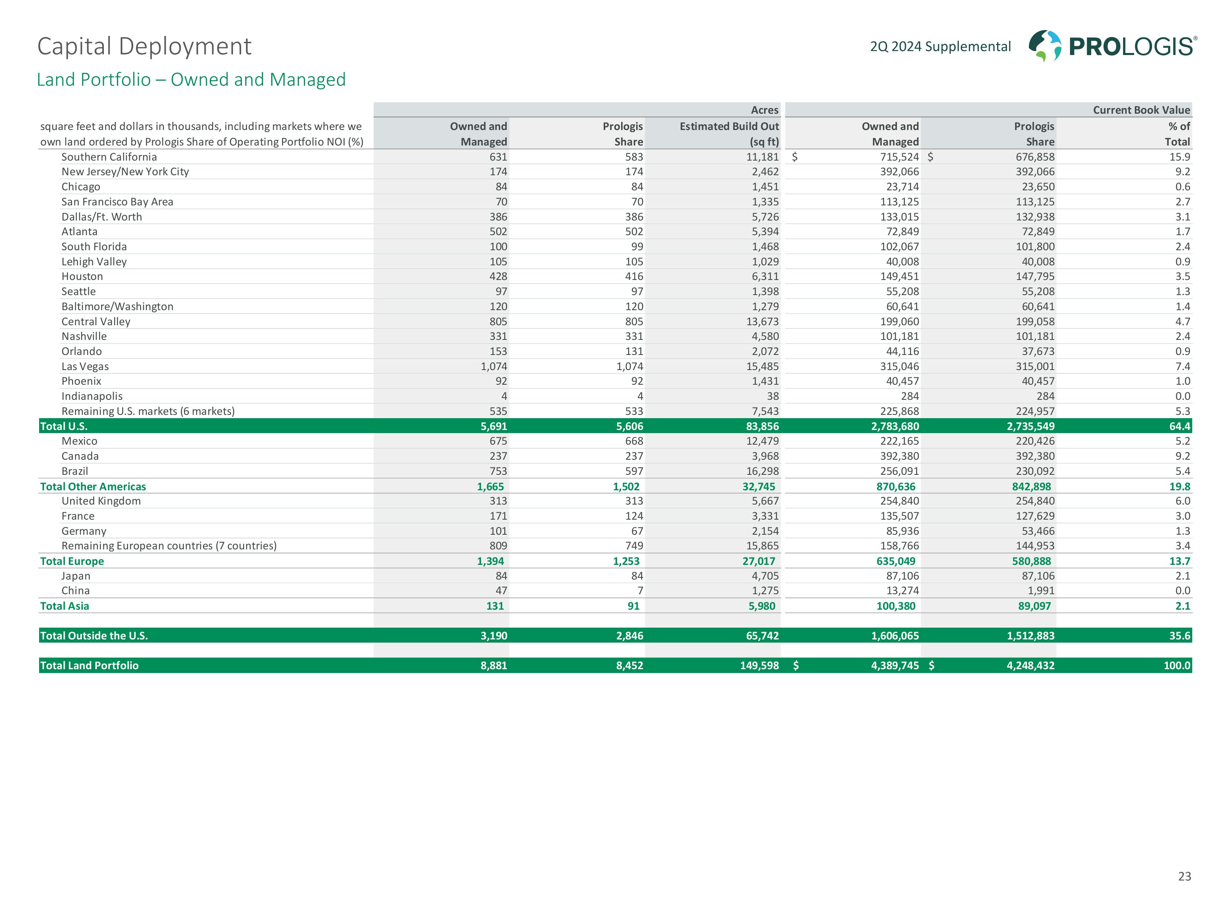The width and height of the screenshot is (1222, 917).
Task: Select the Southern California row label
Action: pos(109,157)
